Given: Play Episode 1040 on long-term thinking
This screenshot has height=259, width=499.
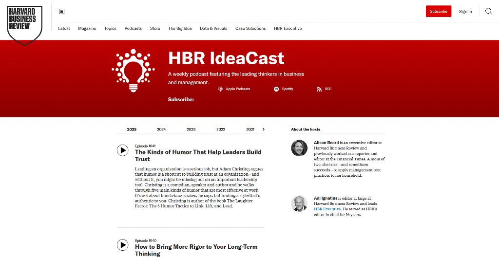Looking at the screenshot, I should click(122, 245).
